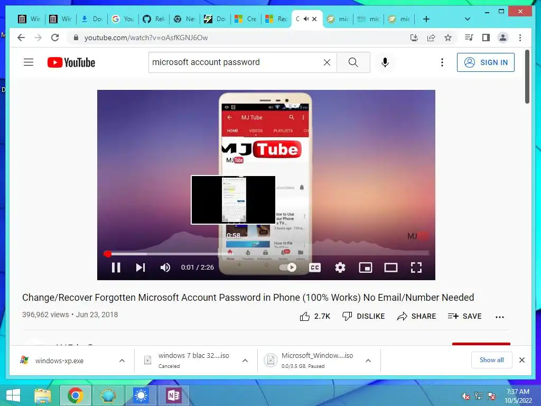The height and width of the screenshot is (406, 541).
Task: Expand windows-xp.exe download options
Action: [122, 361]
